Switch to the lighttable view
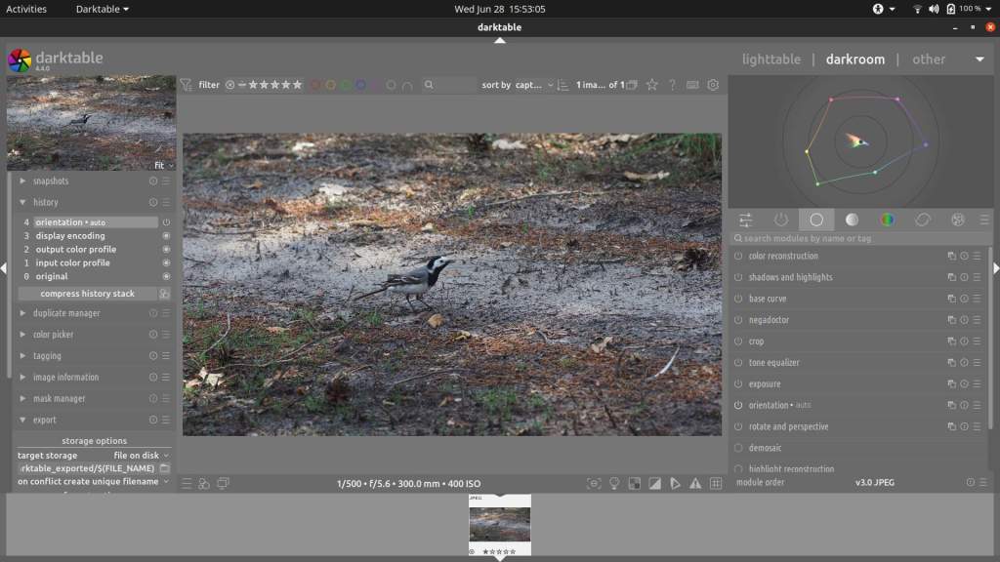 (771, 60)
